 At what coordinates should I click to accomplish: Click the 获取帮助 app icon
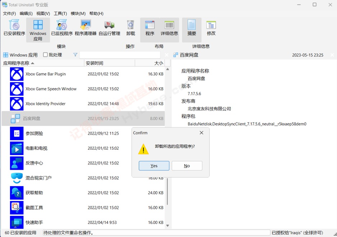17,193
